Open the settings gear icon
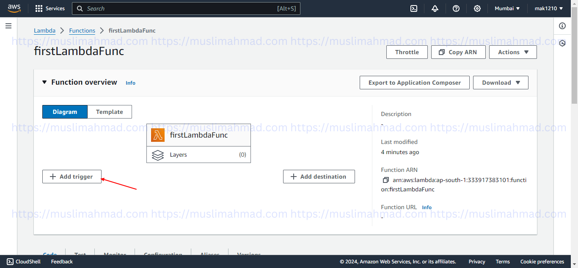The width and height of the screenshot is (578, 268). coord(477,8)
